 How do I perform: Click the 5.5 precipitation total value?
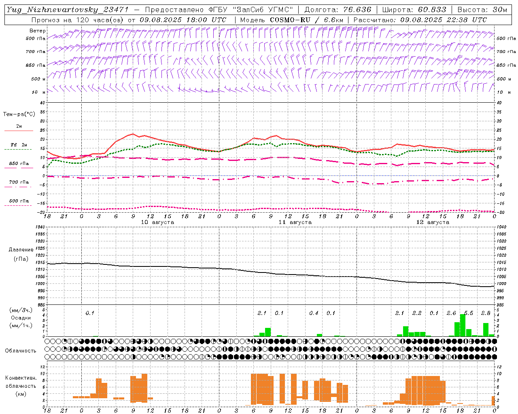pos(469,313)
